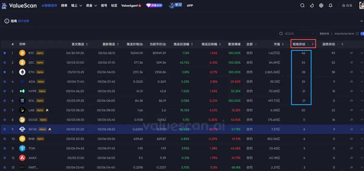
Task: Click the guide info icon beside 指南
Action: pyautogui.click(x=7, y=21)
